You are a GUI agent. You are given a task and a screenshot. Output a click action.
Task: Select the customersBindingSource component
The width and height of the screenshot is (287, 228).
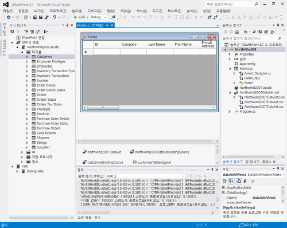click(x=103, y=162)
